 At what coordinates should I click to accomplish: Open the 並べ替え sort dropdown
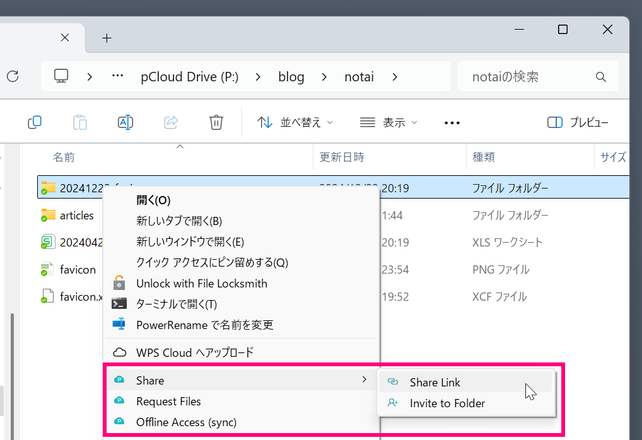pyautogui.click(x=295, y=122)
